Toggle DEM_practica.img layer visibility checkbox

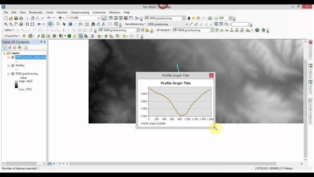(13, 74)
